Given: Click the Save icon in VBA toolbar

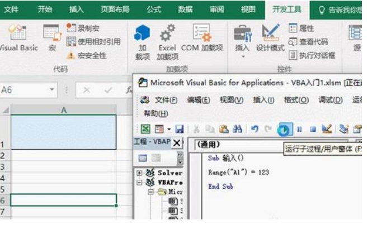Looking at the screenshot, I should (x=180, y=129).
